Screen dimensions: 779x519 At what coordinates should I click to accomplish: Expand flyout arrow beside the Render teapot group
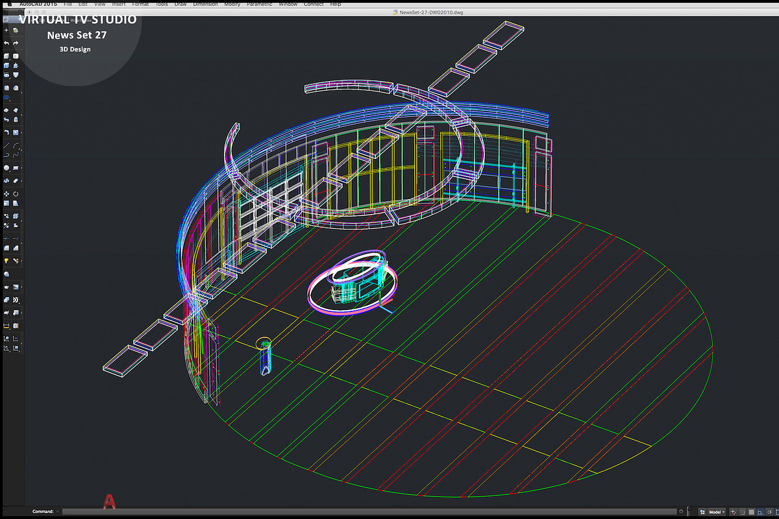click(21, 287)
